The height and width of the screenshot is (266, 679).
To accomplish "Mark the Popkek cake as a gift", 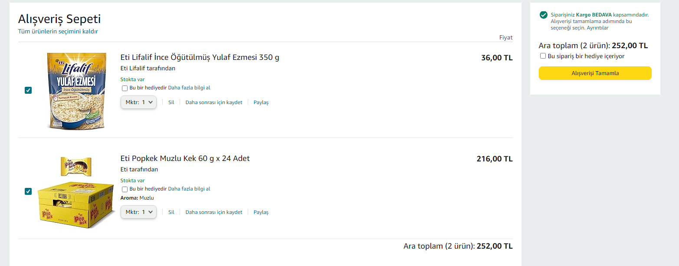I will pyautogui.click(x=125, y=189).
